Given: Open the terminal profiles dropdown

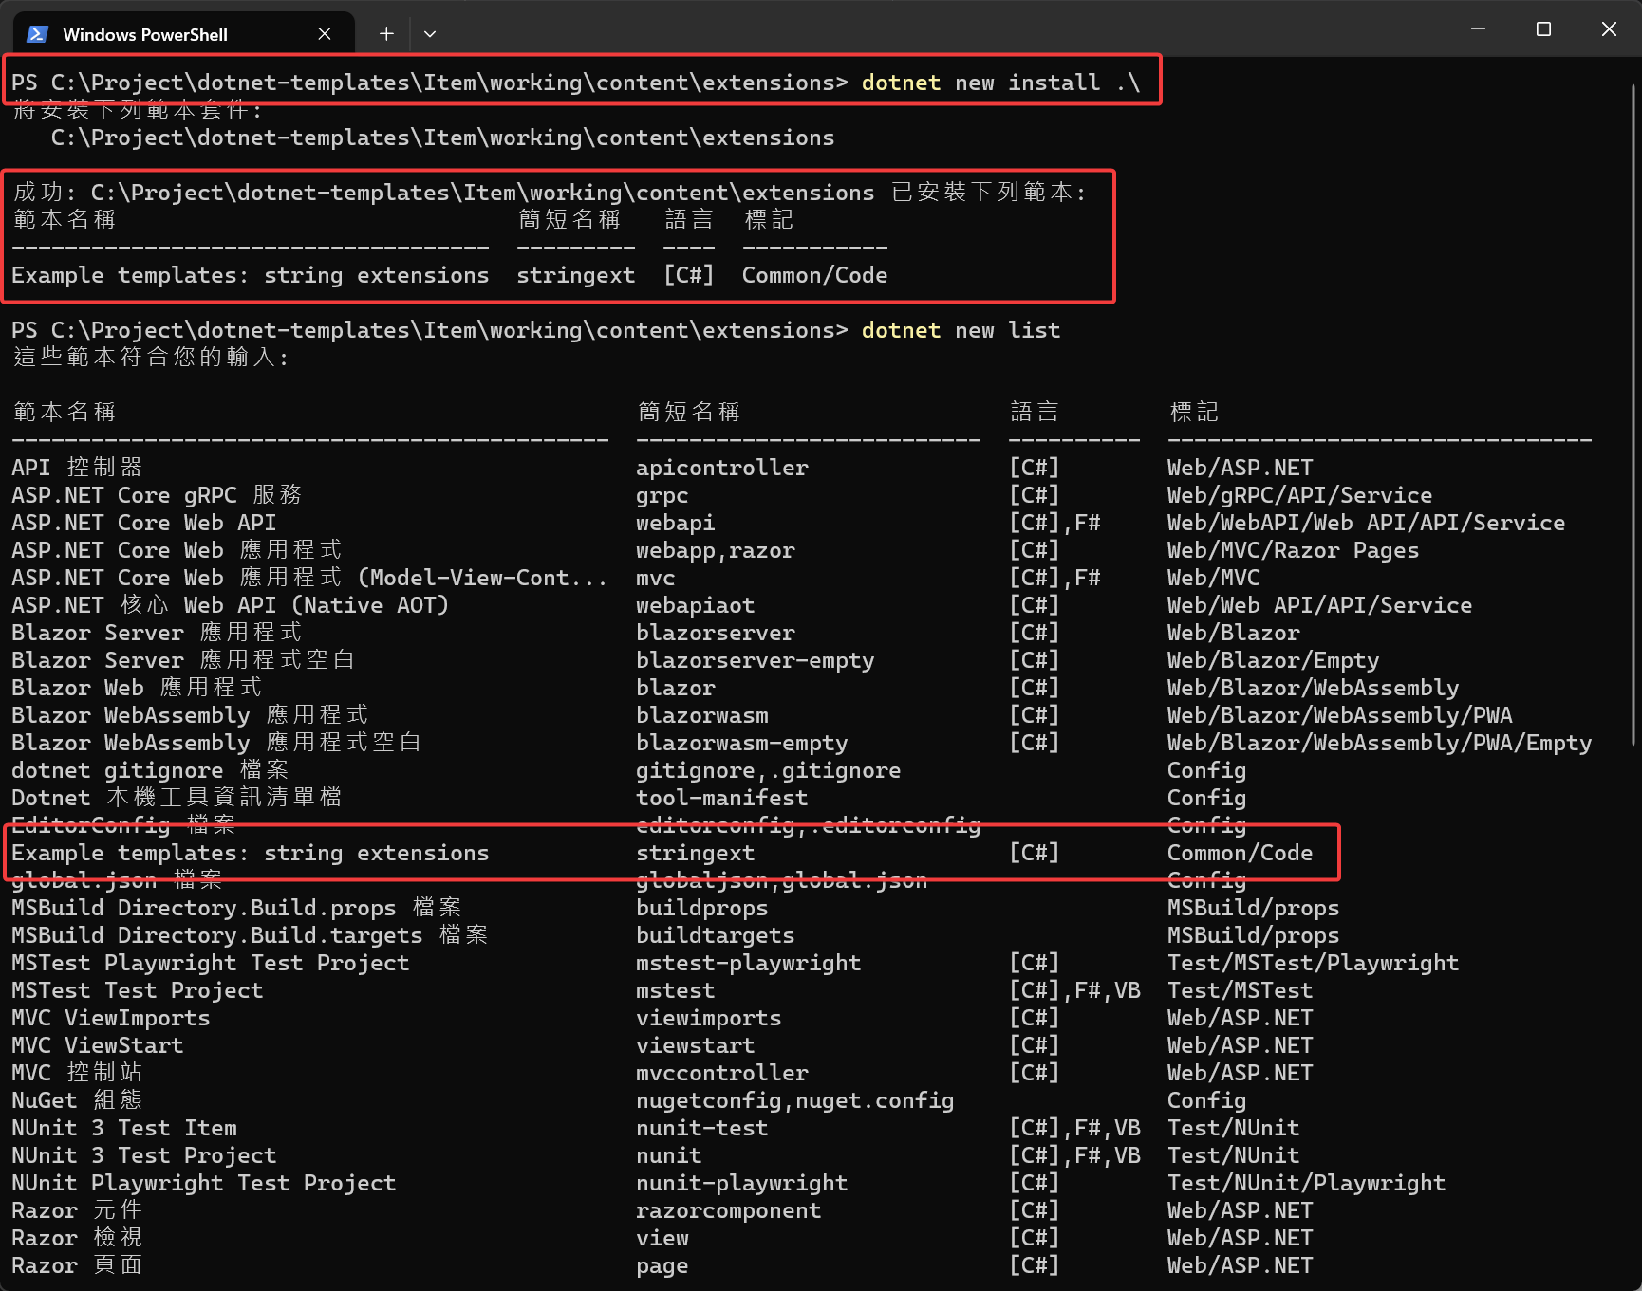Looking at the screenshot, I should [430, 34].
